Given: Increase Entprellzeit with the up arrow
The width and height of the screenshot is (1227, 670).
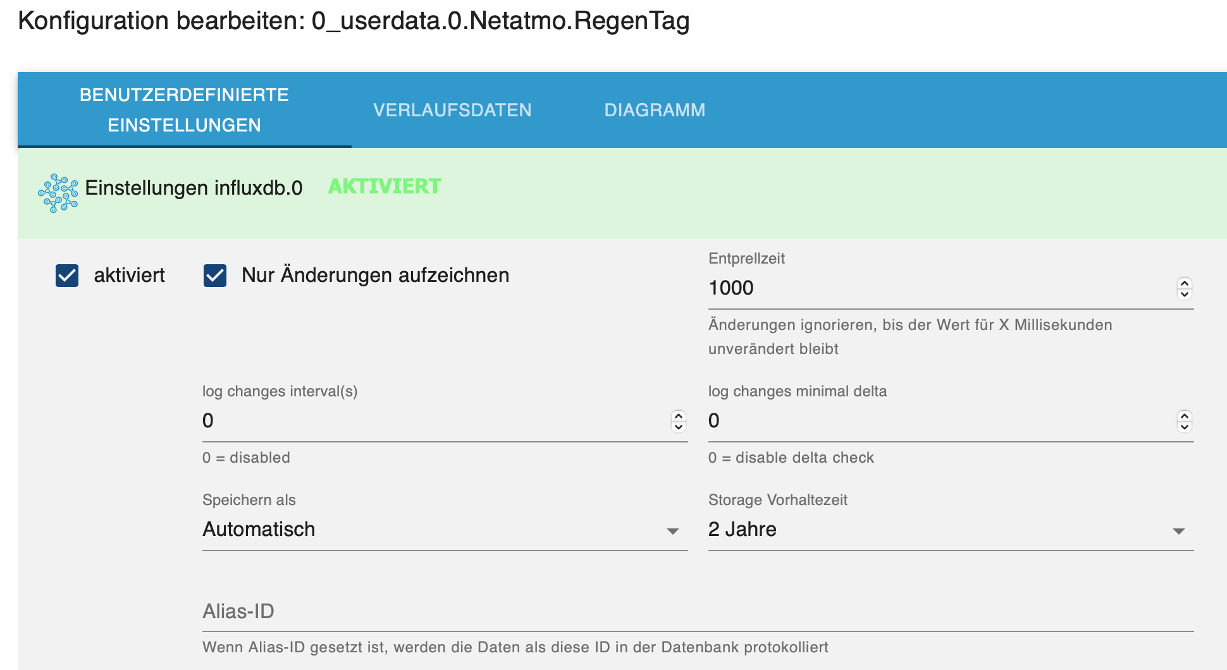Looking at the screenshot, I should 1184,283.
